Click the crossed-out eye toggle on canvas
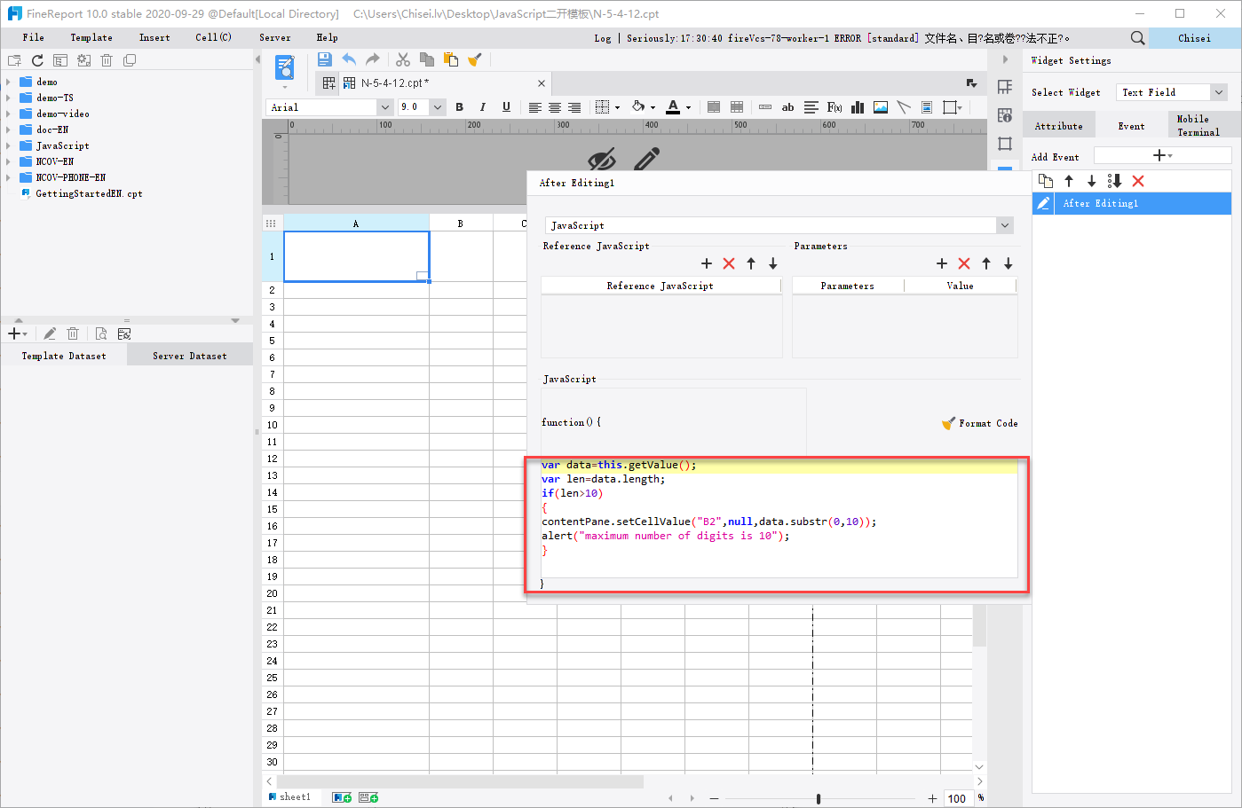 [604, 158]
